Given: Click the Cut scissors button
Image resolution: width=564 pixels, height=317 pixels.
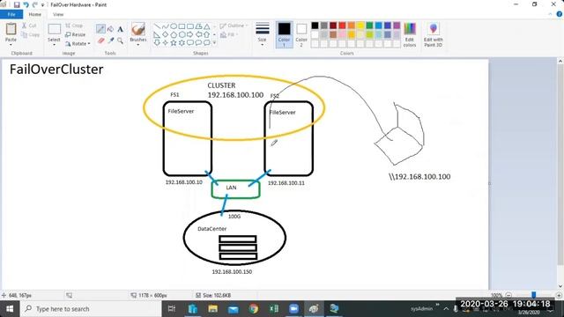Looking at the screenshot, I should [29, 26].
